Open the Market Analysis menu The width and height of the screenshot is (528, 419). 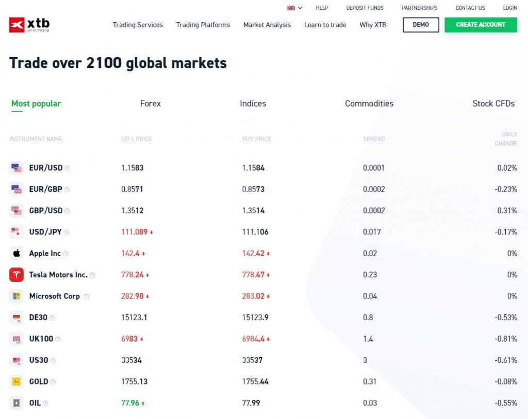tap(267, 25)
